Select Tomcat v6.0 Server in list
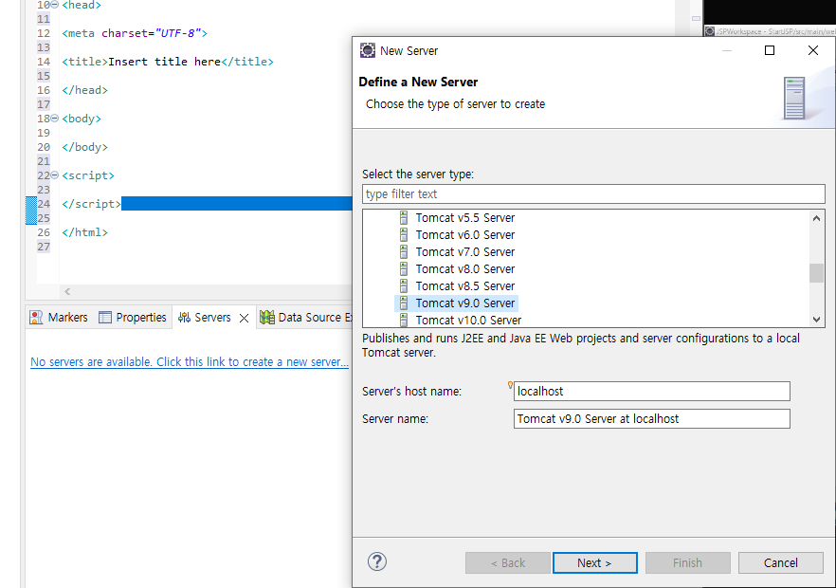This screenshot has height=588, width=836. (x=464, y=235)
